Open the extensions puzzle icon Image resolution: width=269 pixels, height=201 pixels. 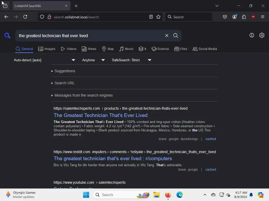[244, 17]
